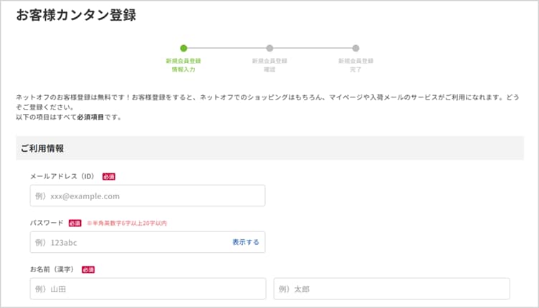Click the grey second step circle
This screenshot has width=539, height=308.
tap(269, 48)
